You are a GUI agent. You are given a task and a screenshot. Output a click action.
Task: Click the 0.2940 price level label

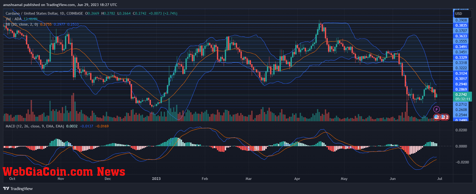click(461, 84)
